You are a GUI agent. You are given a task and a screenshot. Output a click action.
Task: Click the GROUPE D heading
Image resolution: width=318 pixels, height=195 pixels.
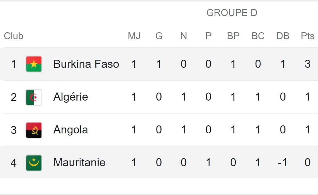click(232, 13)
